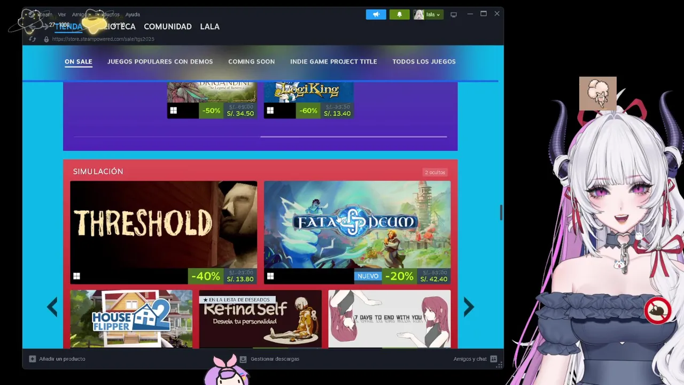Screen dimensions: 684x385
Task: Open the Refind Self game capsule
Action: (260, 319)
